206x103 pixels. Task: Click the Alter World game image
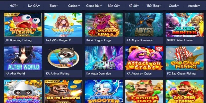23,58
